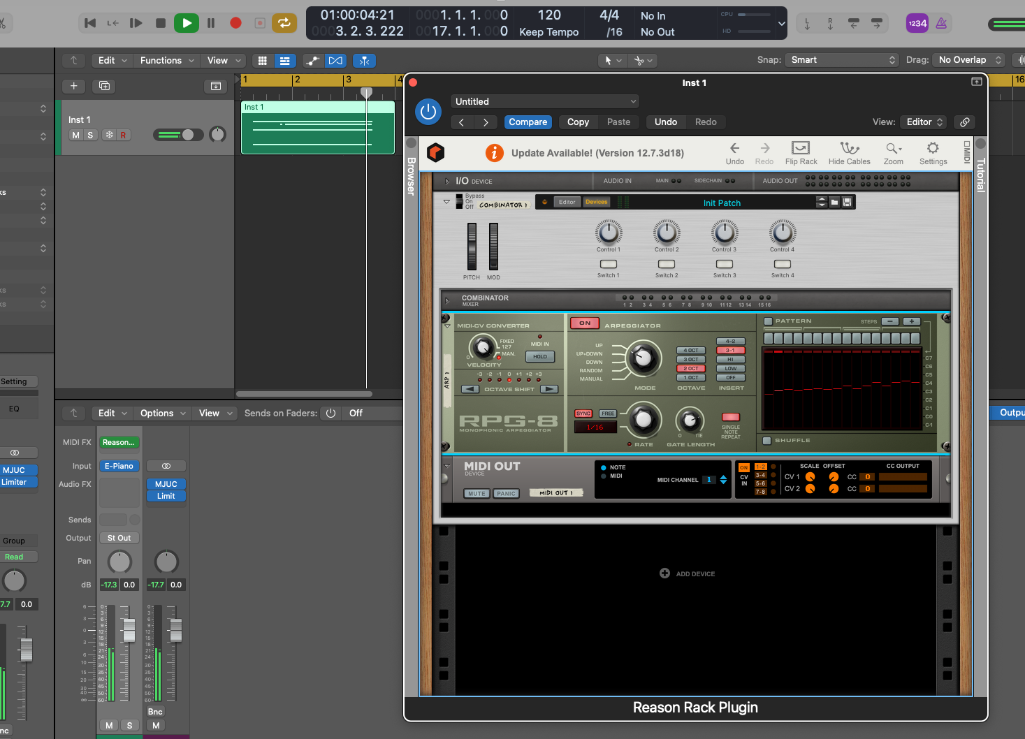The image size is (1025, 739).
Task: Toggle the automation curve icon
Action: 313,61
